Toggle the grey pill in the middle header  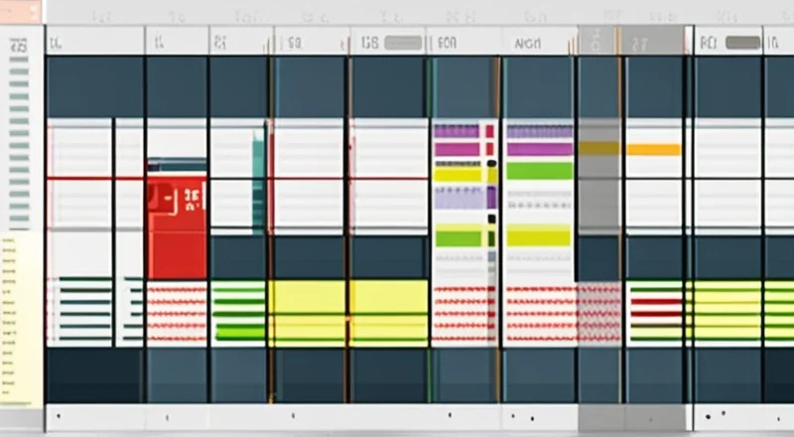pyautogui.click(x=403, y=43)
